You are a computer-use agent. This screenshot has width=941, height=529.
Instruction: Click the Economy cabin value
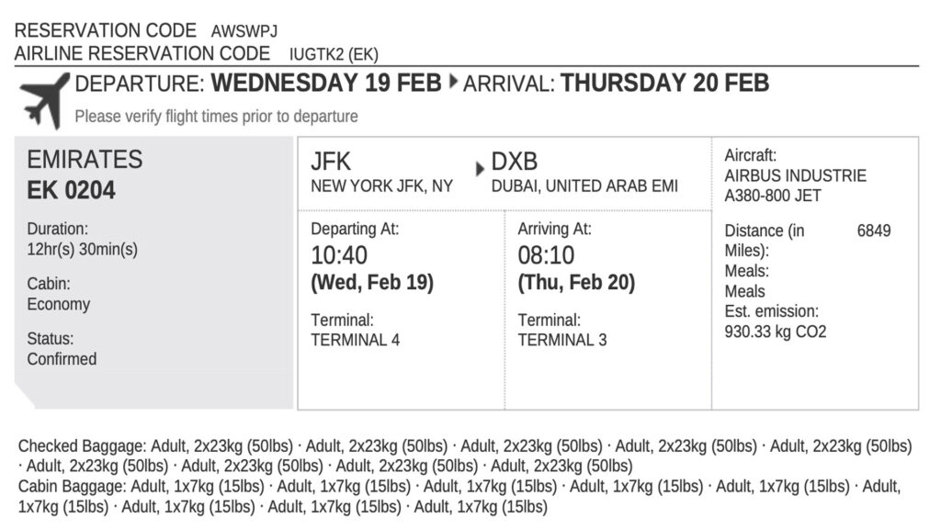pos(58,304)
